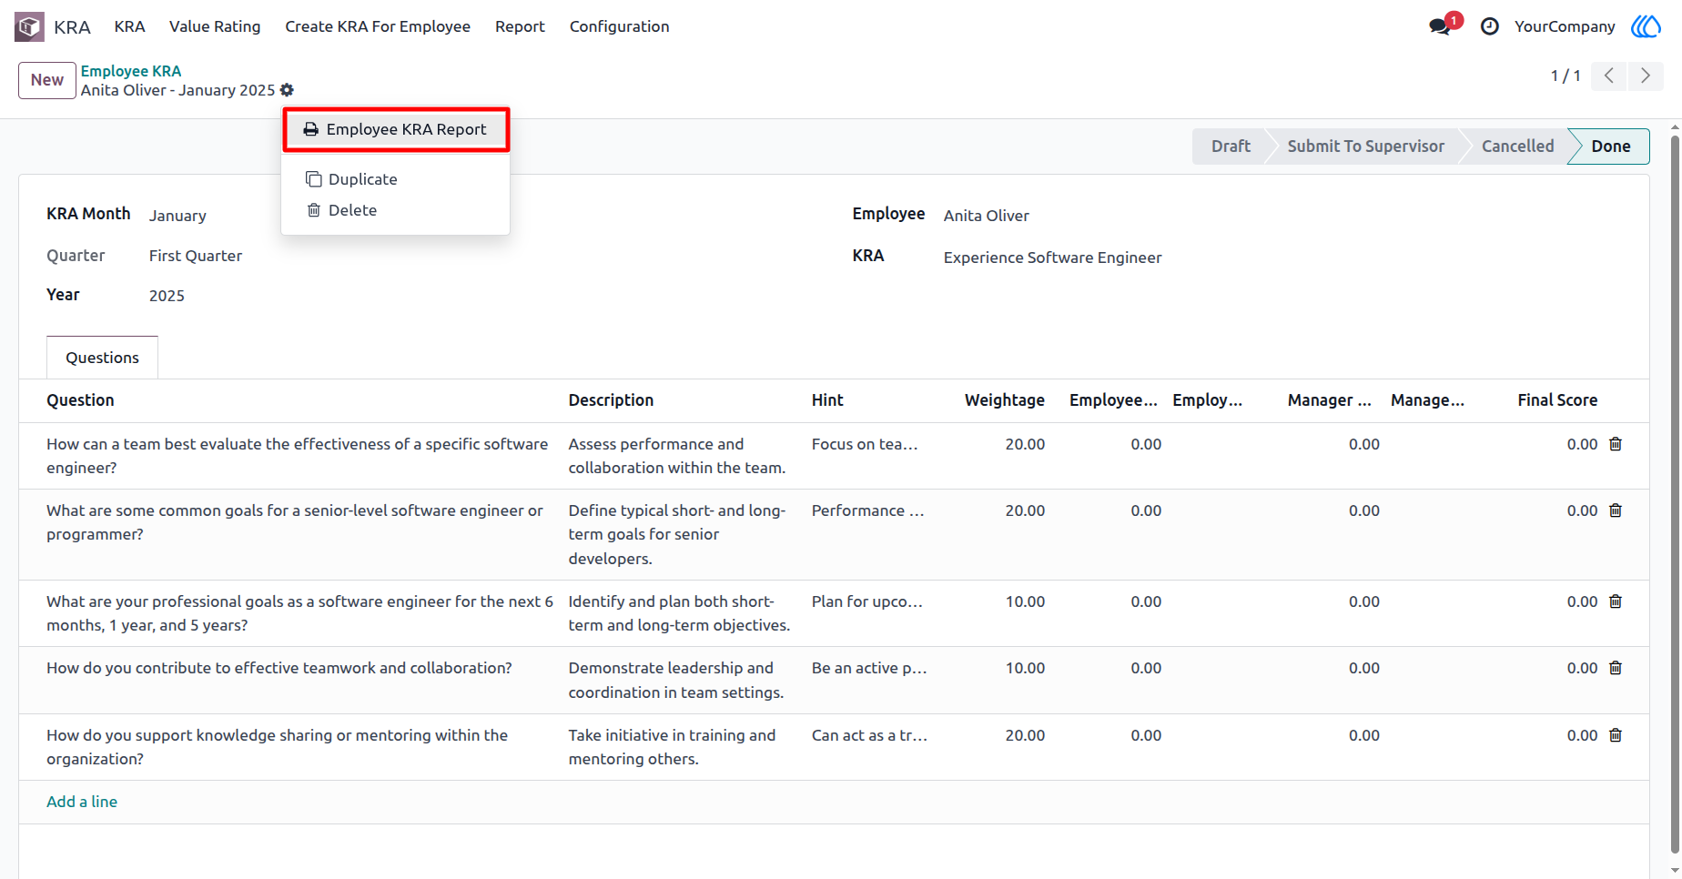This screenshot has height=879, width=1682.
Task: Click the KRA app logo icon
Action: (29, 26)
